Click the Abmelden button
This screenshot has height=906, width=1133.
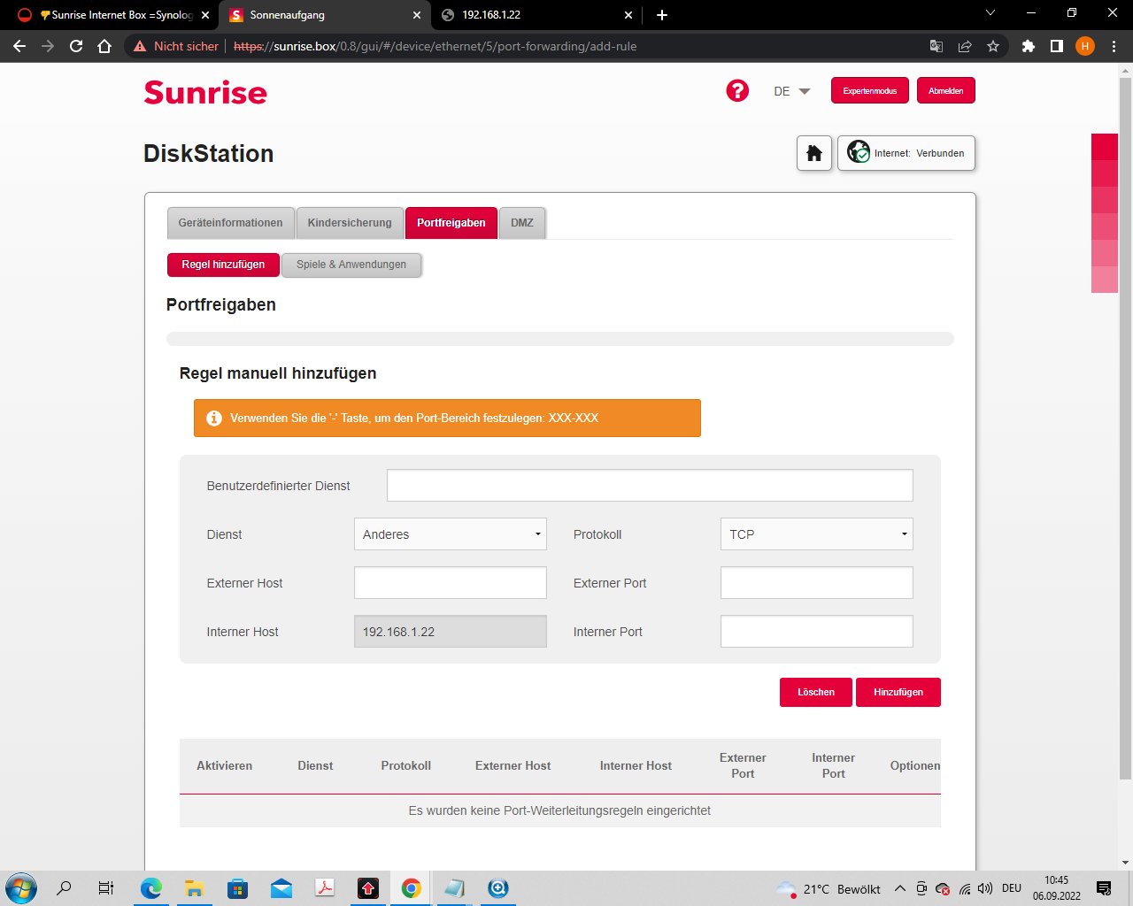[946, 91]
